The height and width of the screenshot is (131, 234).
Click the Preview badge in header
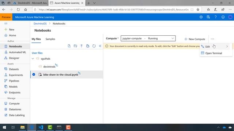[x=6, y=17]
